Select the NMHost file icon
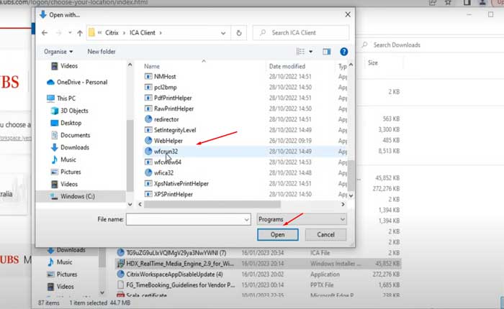 click(x=148, y=76)
